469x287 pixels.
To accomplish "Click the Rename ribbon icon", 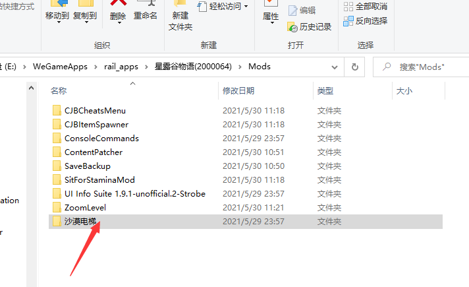I will pyautogui.click(x=145, y=3).
